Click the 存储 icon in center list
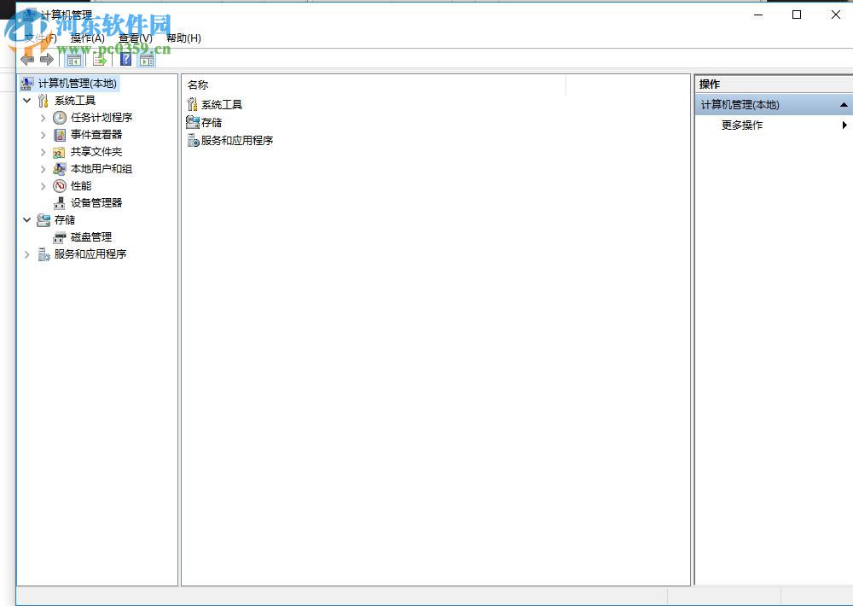This screenshot has width=853, height=606. [193, 122]
